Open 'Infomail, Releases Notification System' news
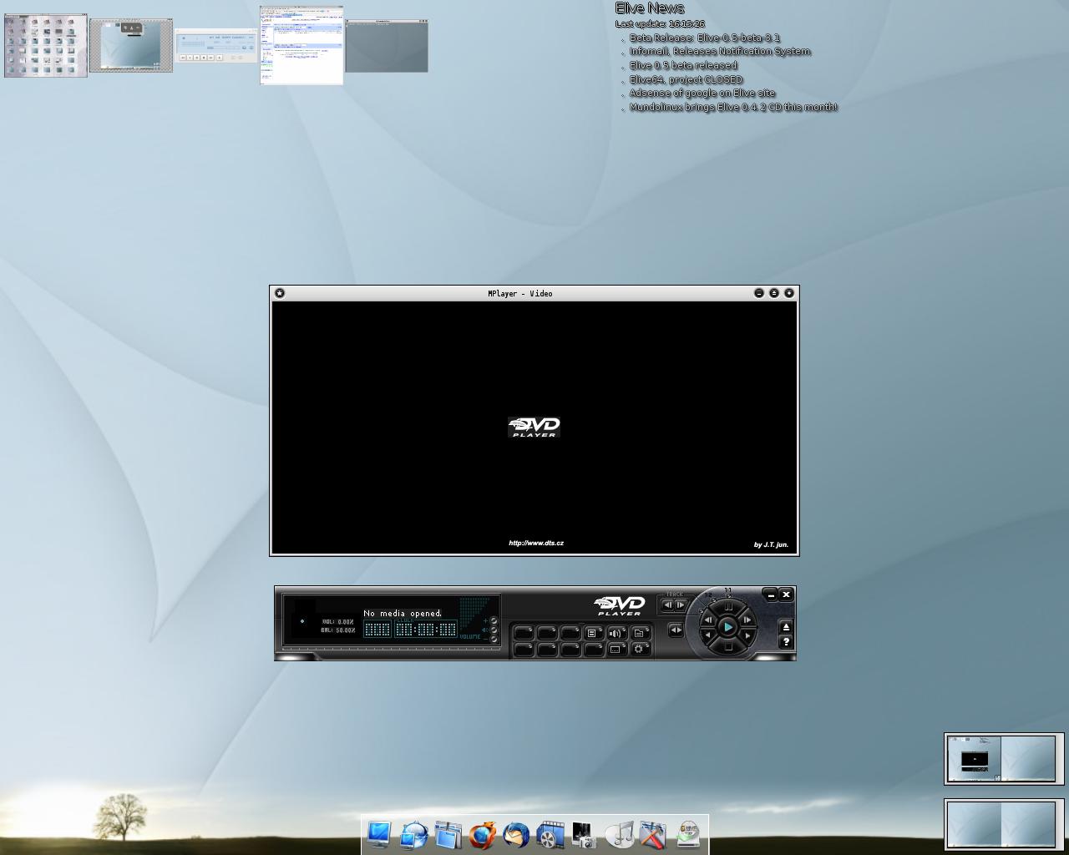The width and height of the screenshot is (1069, 855). coord(720,51)
